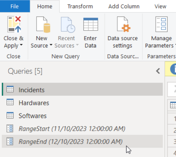Click the New Source icon
Image resolution: width=176 pixels, height=157 pixels.
[43, 24]
